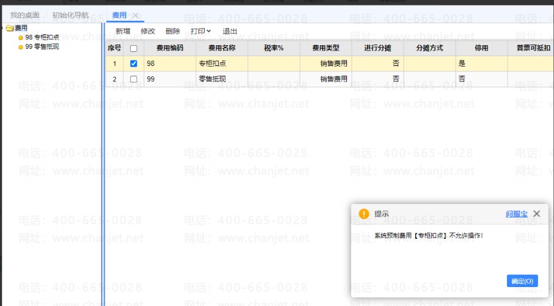Click 费用编码 column header
Viewport: 554px width, 306px height.
pyautogui.click(x=170, y=48)
